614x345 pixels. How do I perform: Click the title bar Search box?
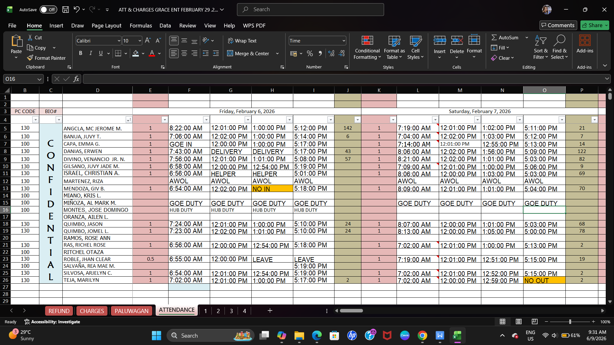310,10
